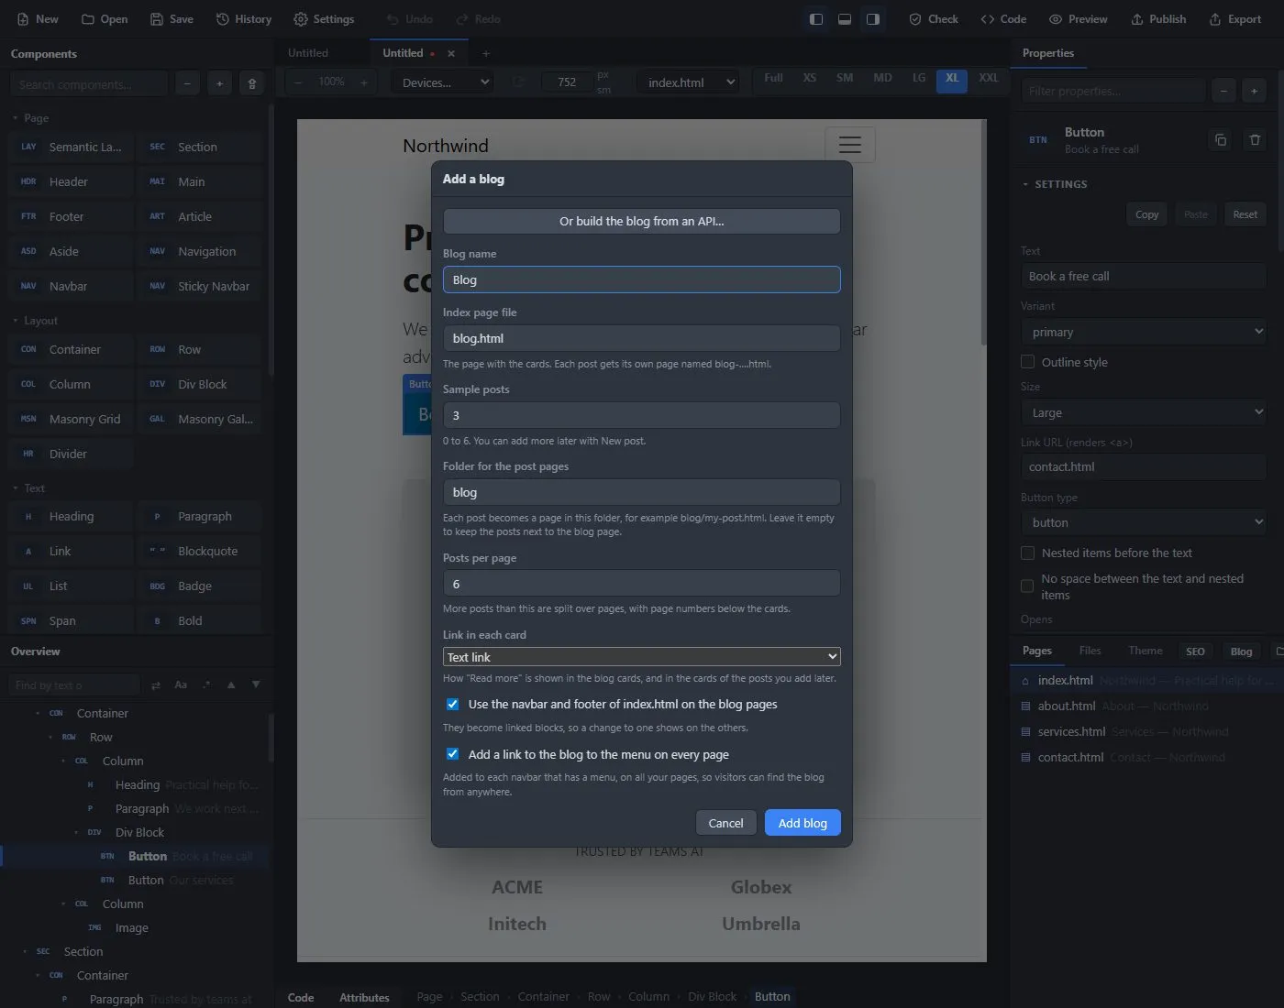Viewport: 1284px width, 1008px height.
Task: Select the Full breakpoint toggle
Action: pyautogui.click(x=773, y=79)
